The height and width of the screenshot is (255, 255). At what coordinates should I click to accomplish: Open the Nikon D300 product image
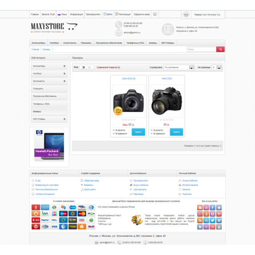(167, 101)
